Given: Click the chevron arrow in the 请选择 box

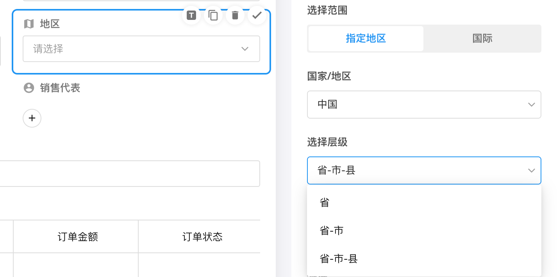Looking at the screenshot, I should point(245,49).
